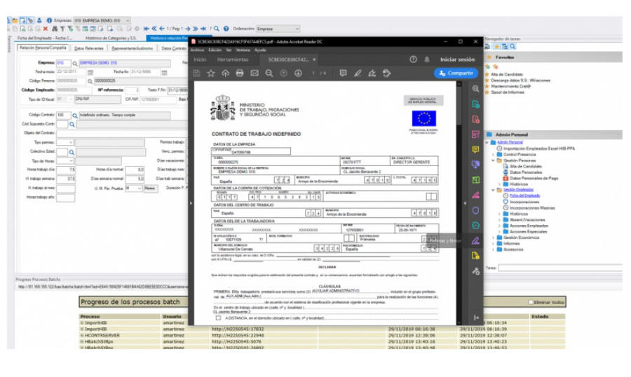Show favorites star icon in Navegador de tareas
This screenshot has height=377, width=631.
click(x=496, y=47)
